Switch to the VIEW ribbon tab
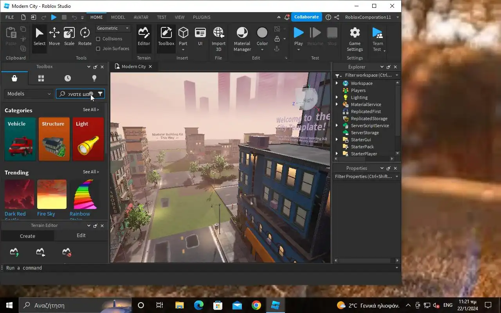This screenshot has width=501, height=313. point(180,17)
